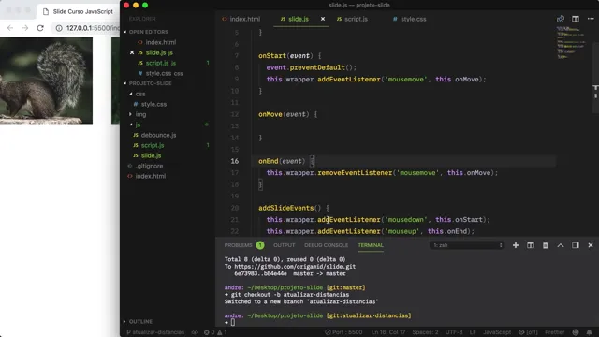Open the terminal shell selector dropdown
The image size is (599, 337).
(x=467, y=245)
